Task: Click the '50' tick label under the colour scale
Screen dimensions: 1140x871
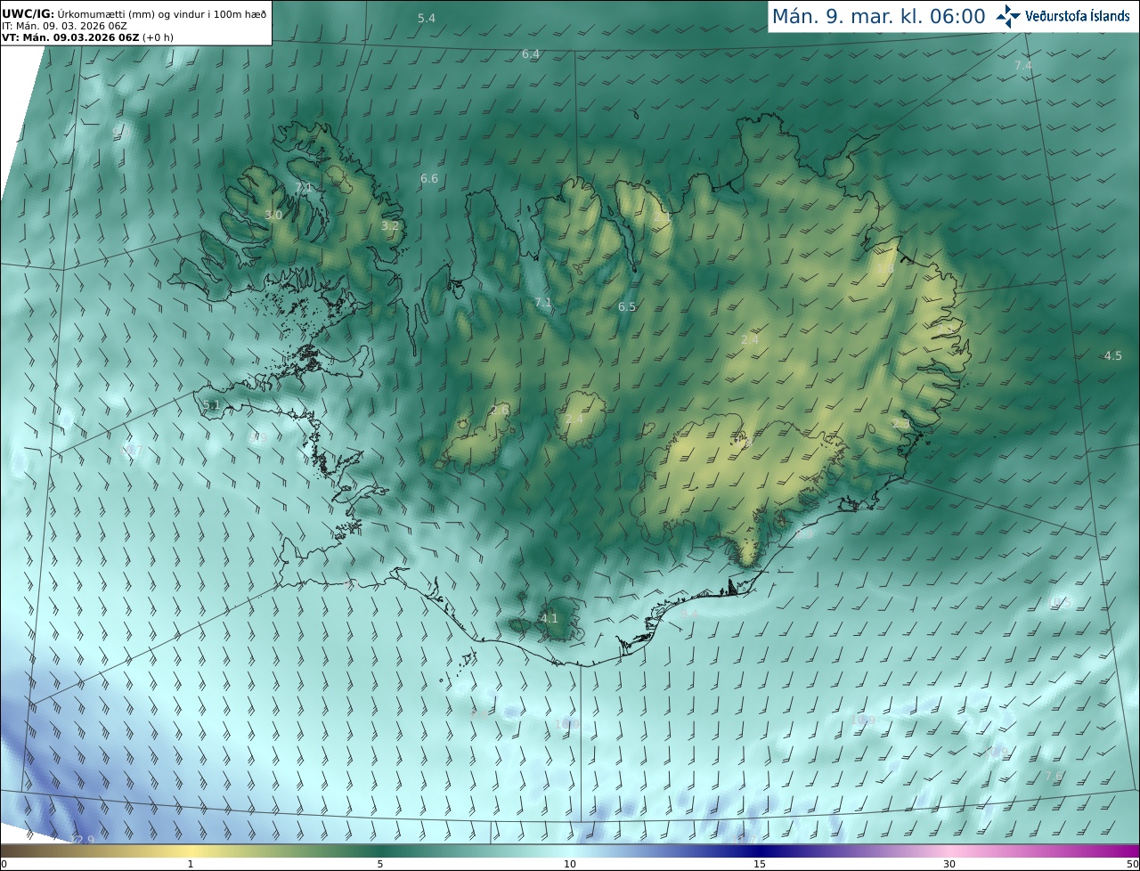Action: click(x=1133, y=865)
